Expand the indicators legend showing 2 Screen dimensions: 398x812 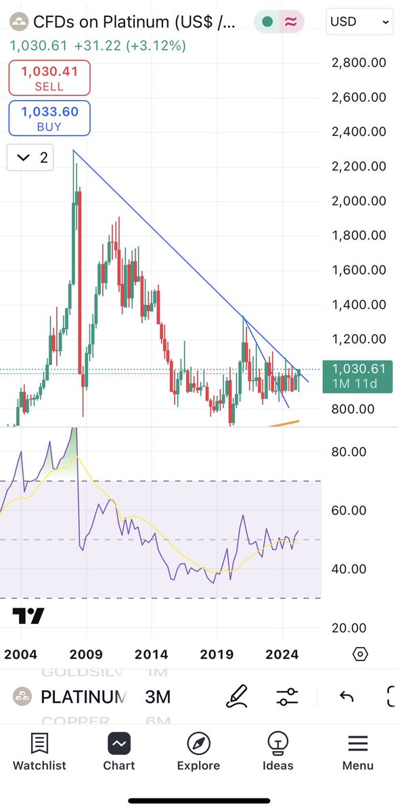pyautogui.click(x=30, y=158)
